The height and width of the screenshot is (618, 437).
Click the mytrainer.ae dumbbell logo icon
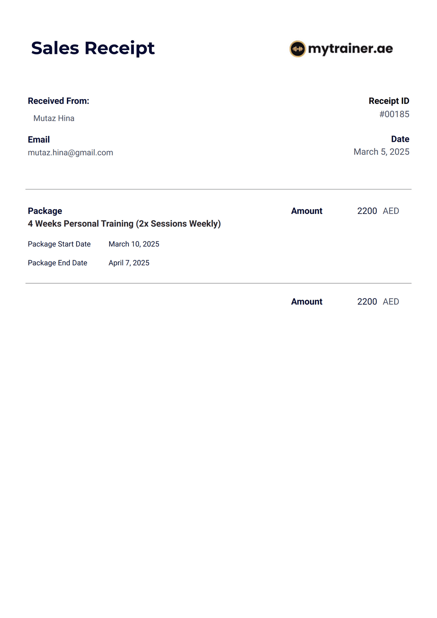[298, 49]
